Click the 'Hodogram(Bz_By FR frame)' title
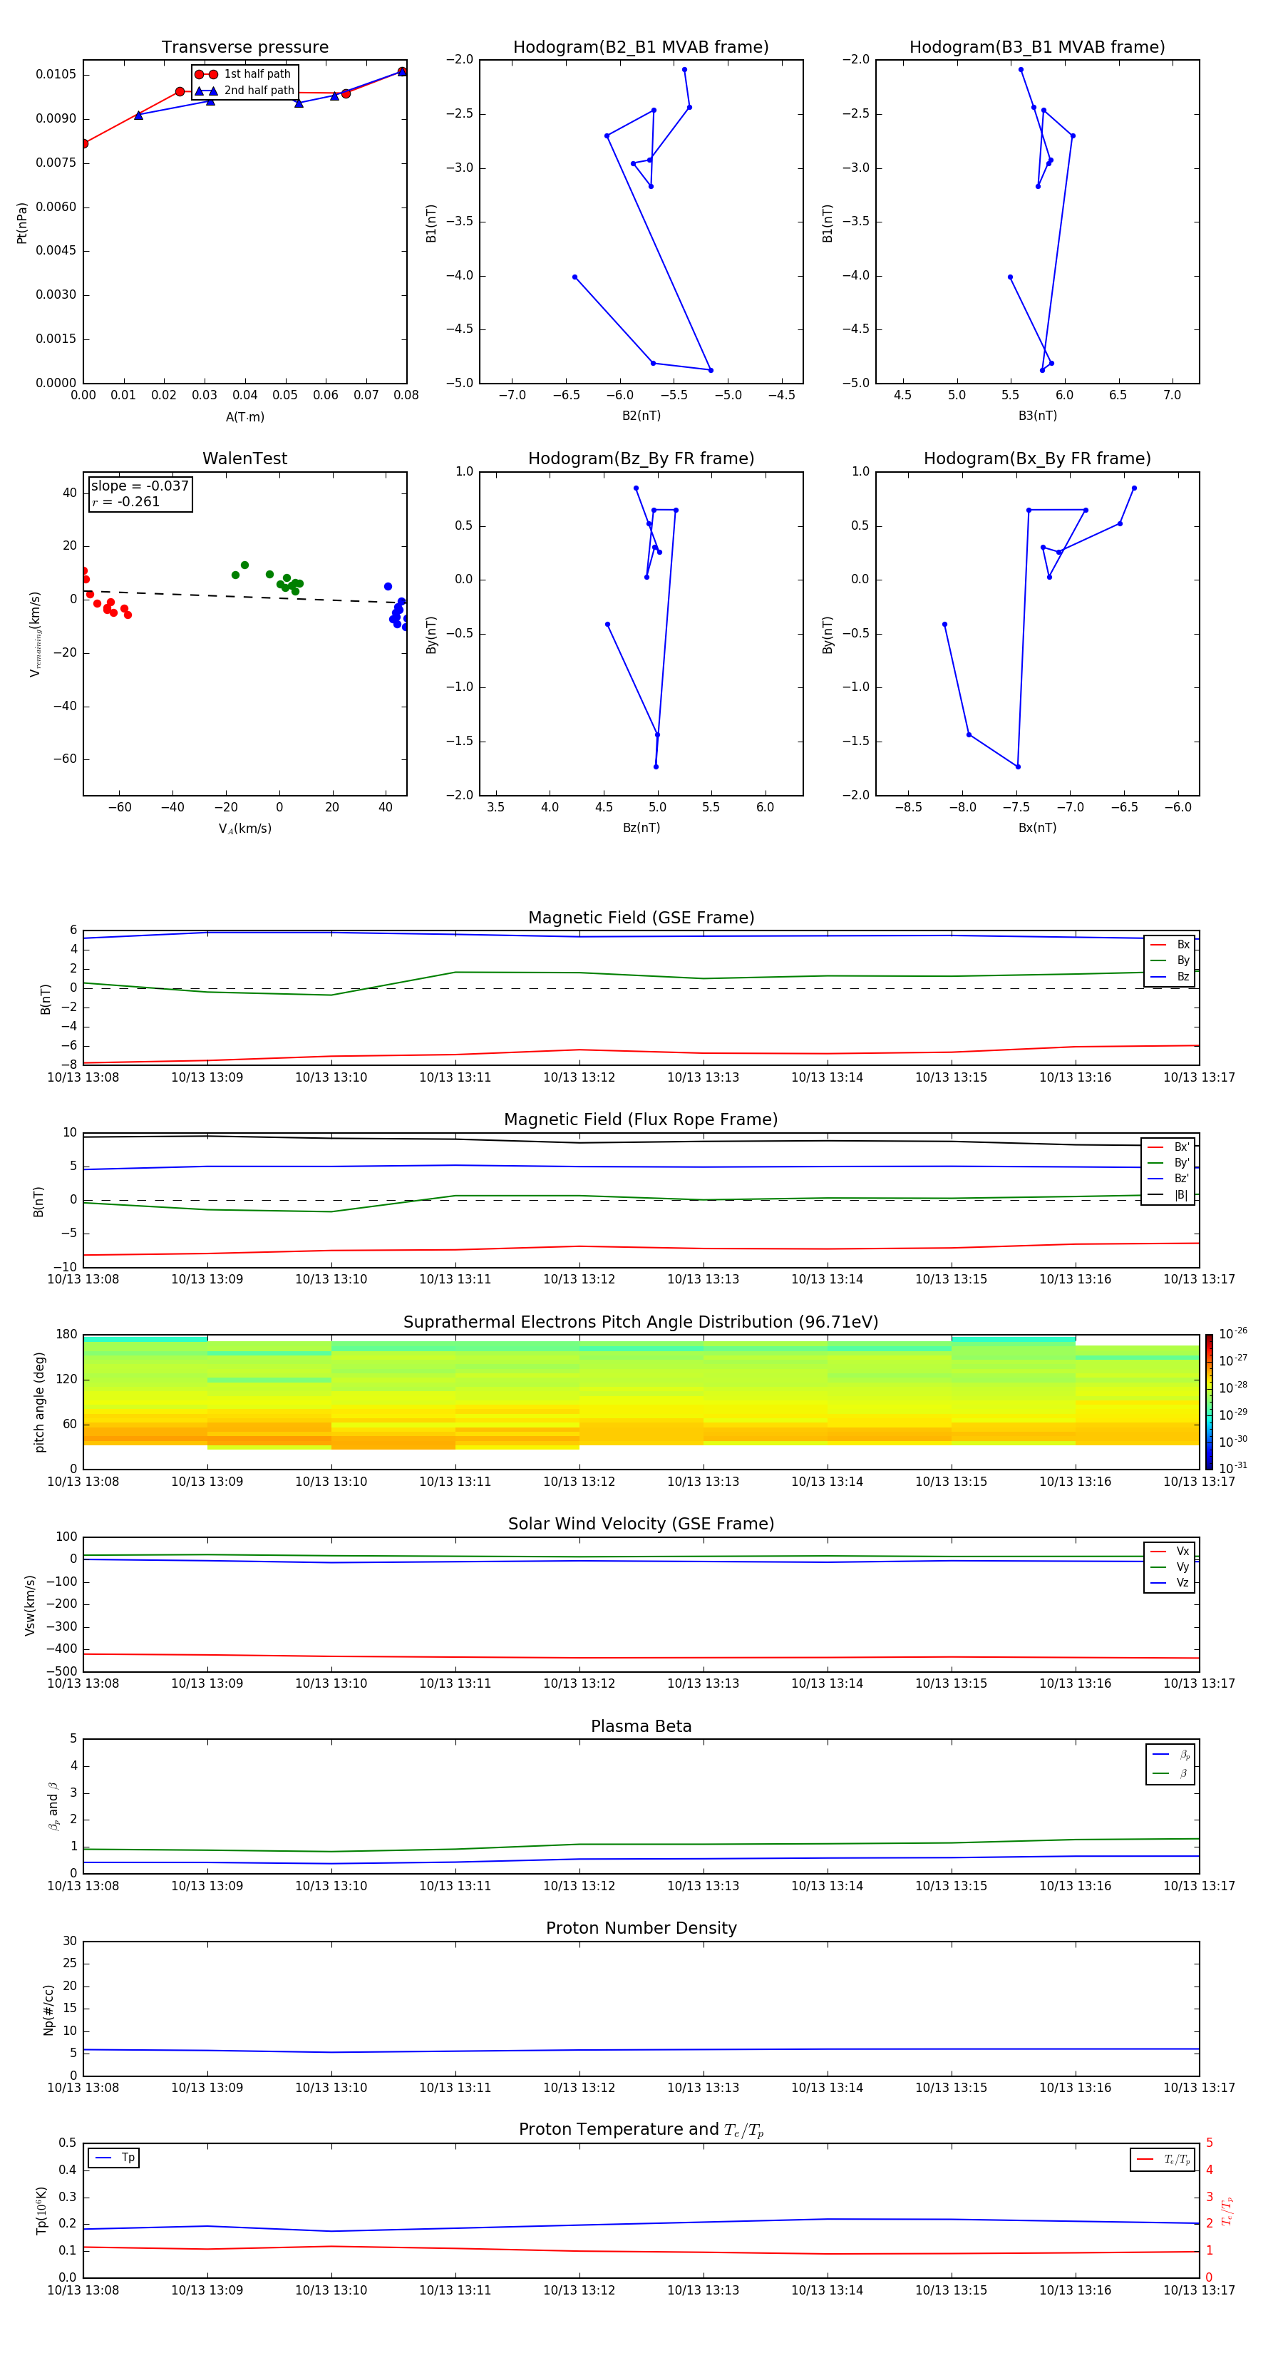The height and width of the screenshot is (2353, 1283). pos(641,458)
